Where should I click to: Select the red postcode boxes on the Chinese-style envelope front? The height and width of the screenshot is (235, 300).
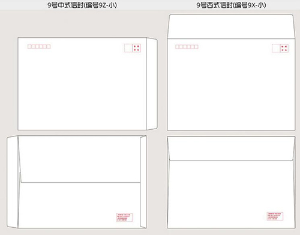(x=39, y=47)
